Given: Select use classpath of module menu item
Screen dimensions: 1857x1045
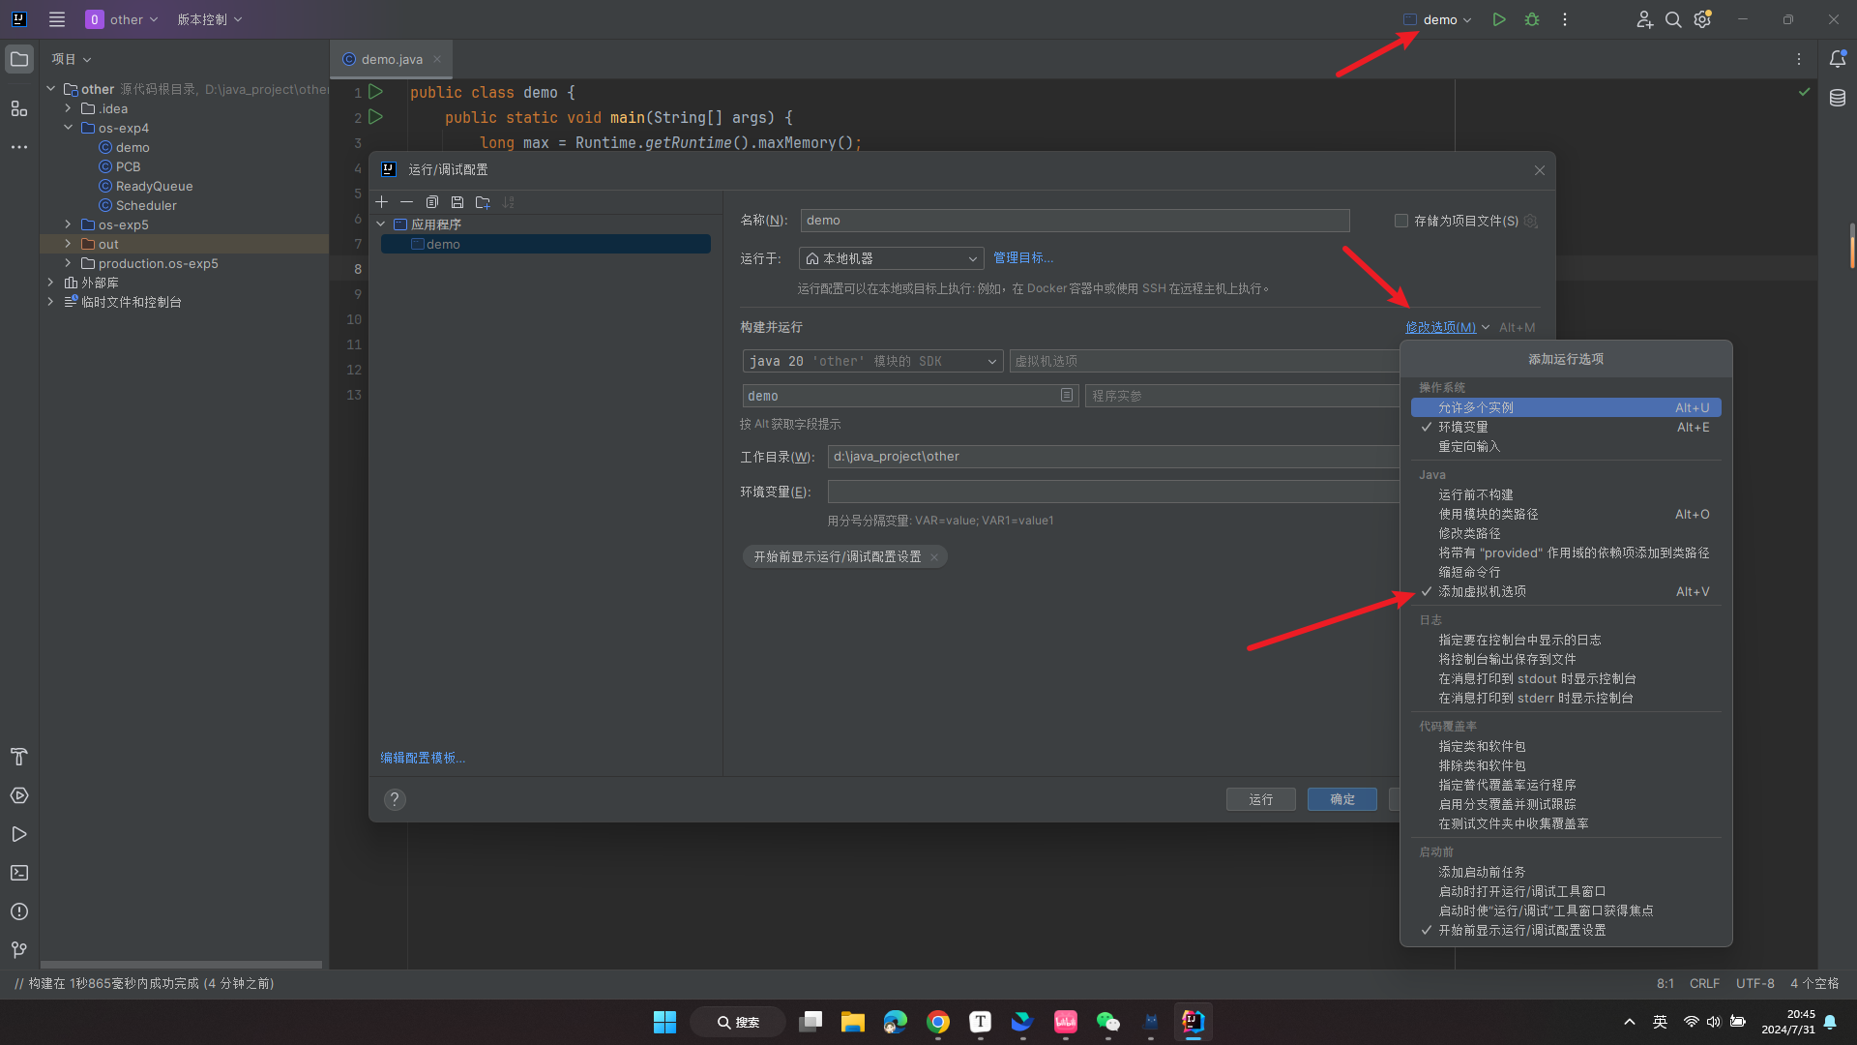Looking at the screenshot, I should [1566, 514].
